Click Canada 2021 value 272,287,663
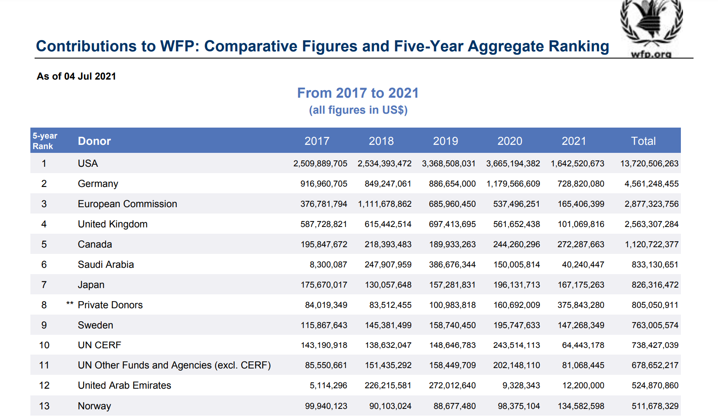Image resolution: width=718 pixels, height=419 pixels. tap(581, 244)
